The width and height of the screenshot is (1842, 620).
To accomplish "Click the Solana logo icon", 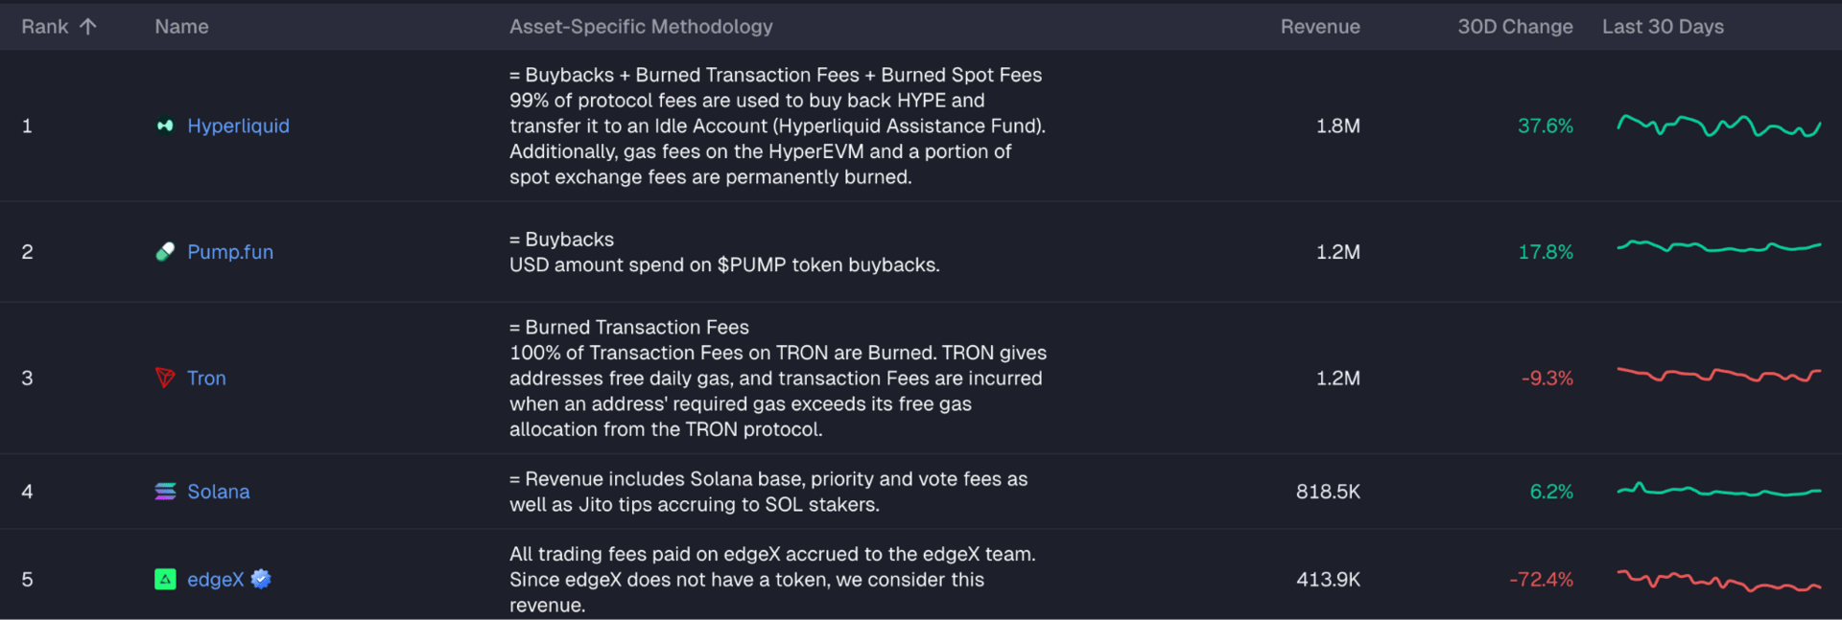I will [165, 492].
